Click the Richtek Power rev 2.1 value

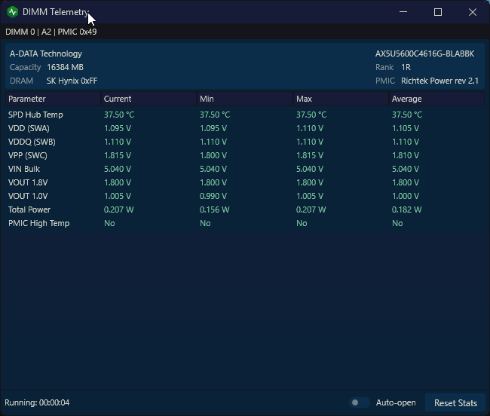coord(439,81)
